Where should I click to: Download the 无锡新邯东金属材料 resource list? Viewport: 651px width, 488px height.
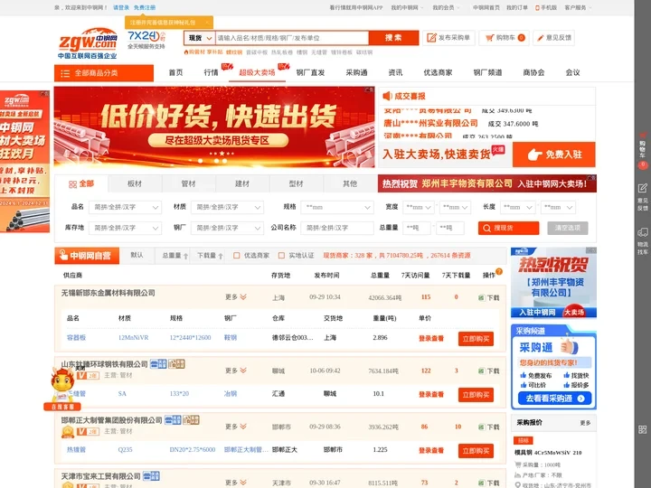point(489,297)
